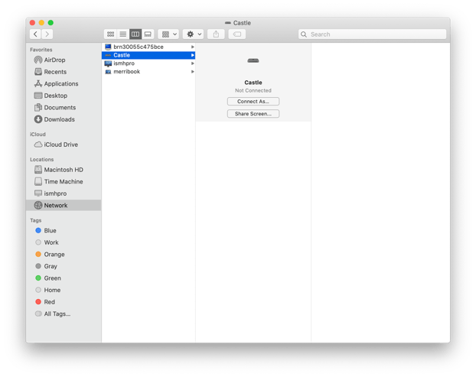The image size is (476, 377).
Task: Click the Share toolbar button
Action: coord(216,34)
